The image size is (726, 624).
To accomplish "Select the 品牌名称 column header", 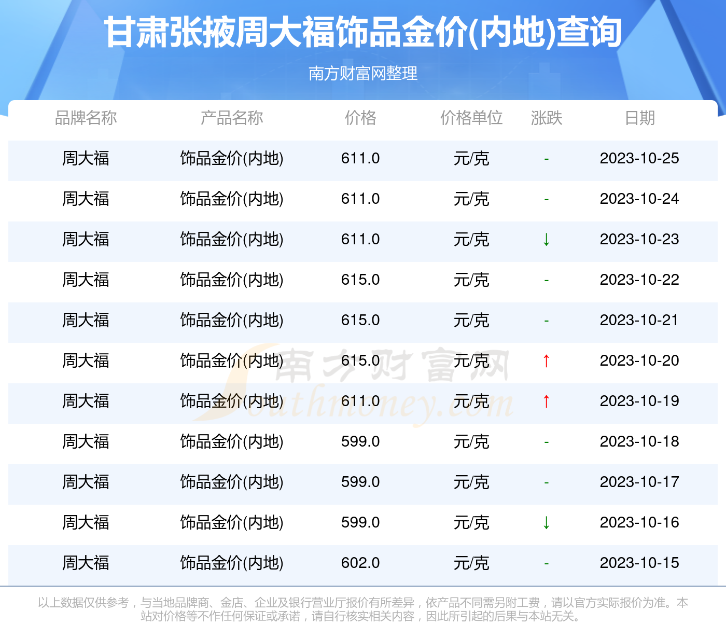I will pyautogui.click(x=86, y=118).
